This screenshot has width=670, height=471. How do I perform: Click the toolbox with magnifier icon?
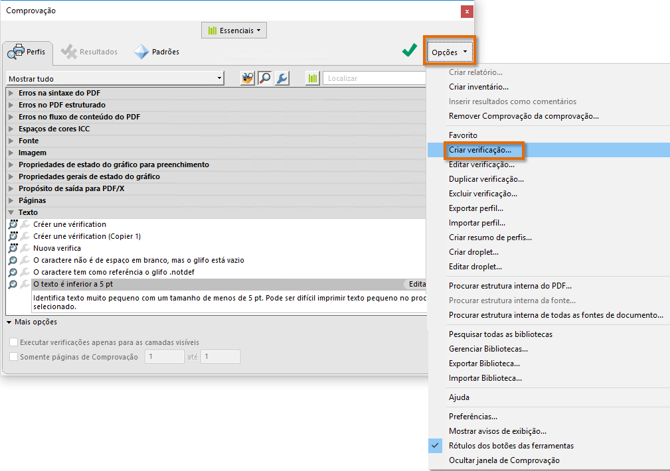pyautogui.click(x=246, y=78)
